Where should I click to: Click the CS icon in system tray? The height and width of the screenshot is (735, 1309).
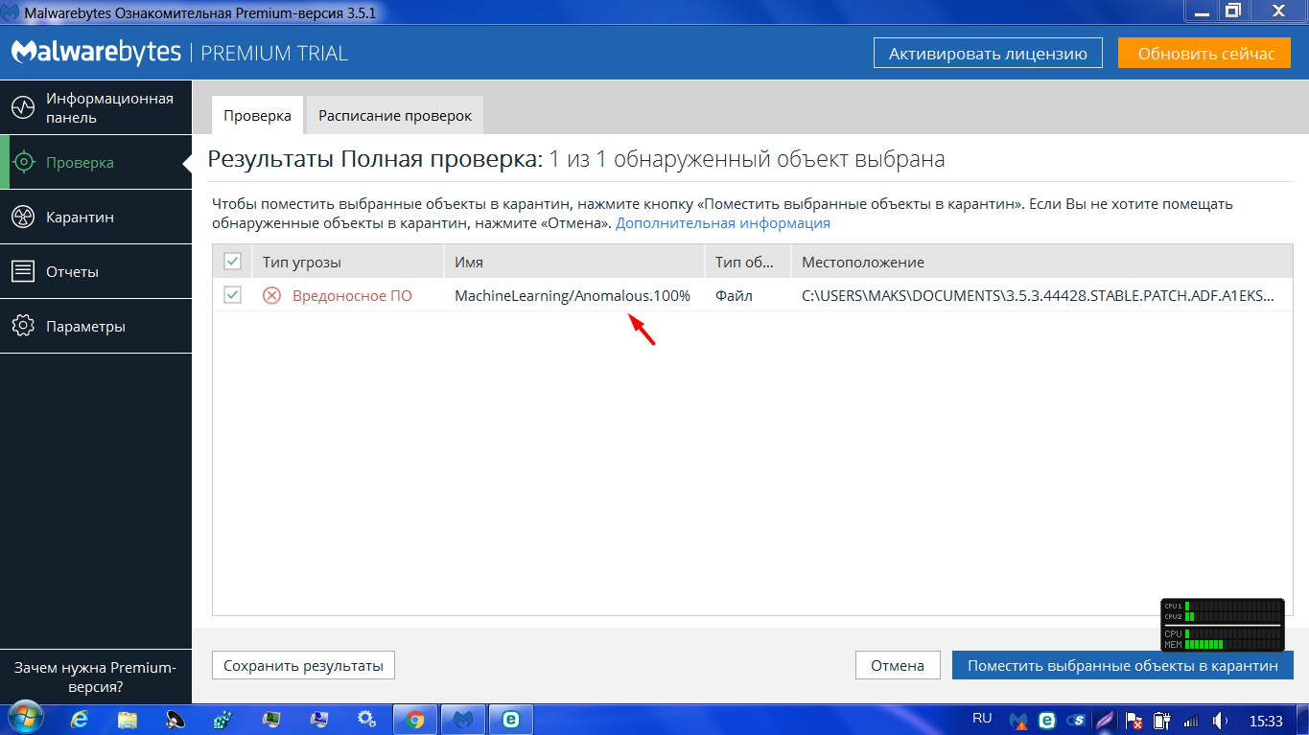(1077, 720)
